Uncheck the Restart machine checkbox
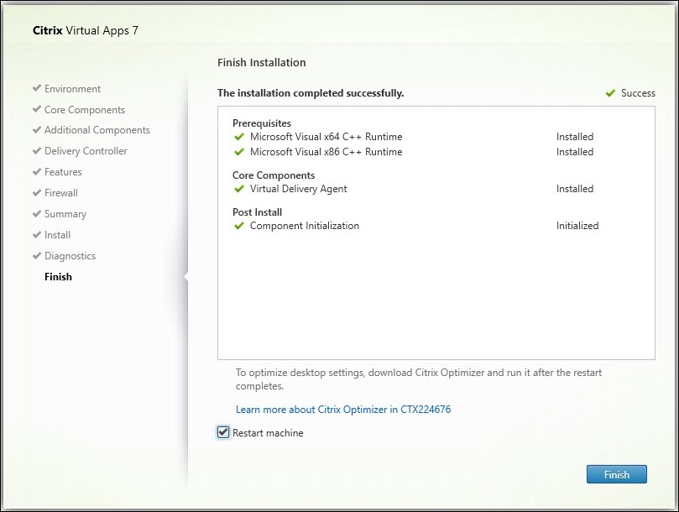The height and width of the screenshot is (512, 679). point(223,432)
